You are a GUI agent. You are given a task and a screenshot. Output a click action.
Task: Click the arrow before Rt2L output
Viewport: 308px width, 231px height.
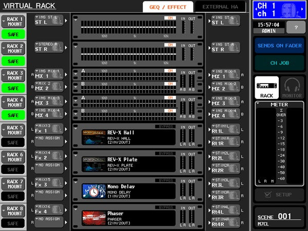pyautogui.click(x=209, y=157)
